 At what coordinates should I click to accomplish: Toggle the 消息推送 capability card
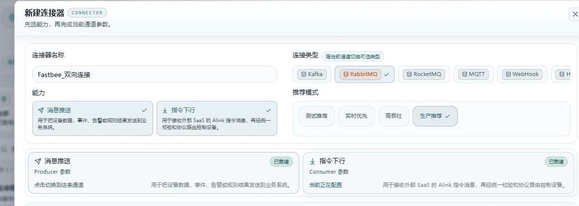(93, 119)
